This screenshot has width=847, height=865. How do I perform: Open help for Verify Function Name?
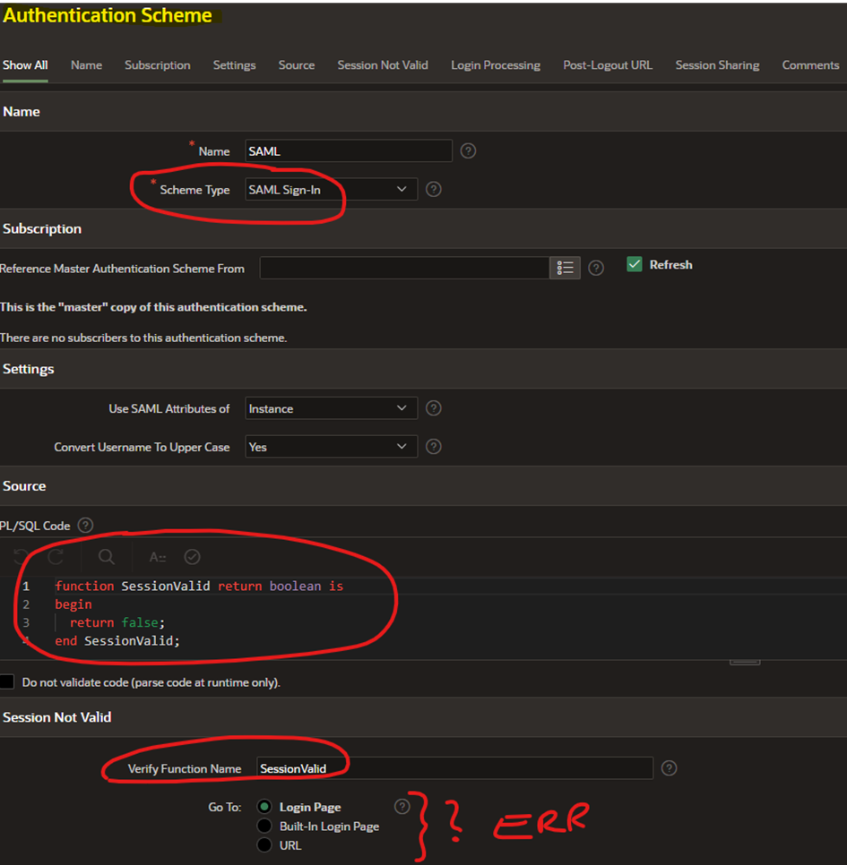tap(669, 767)
